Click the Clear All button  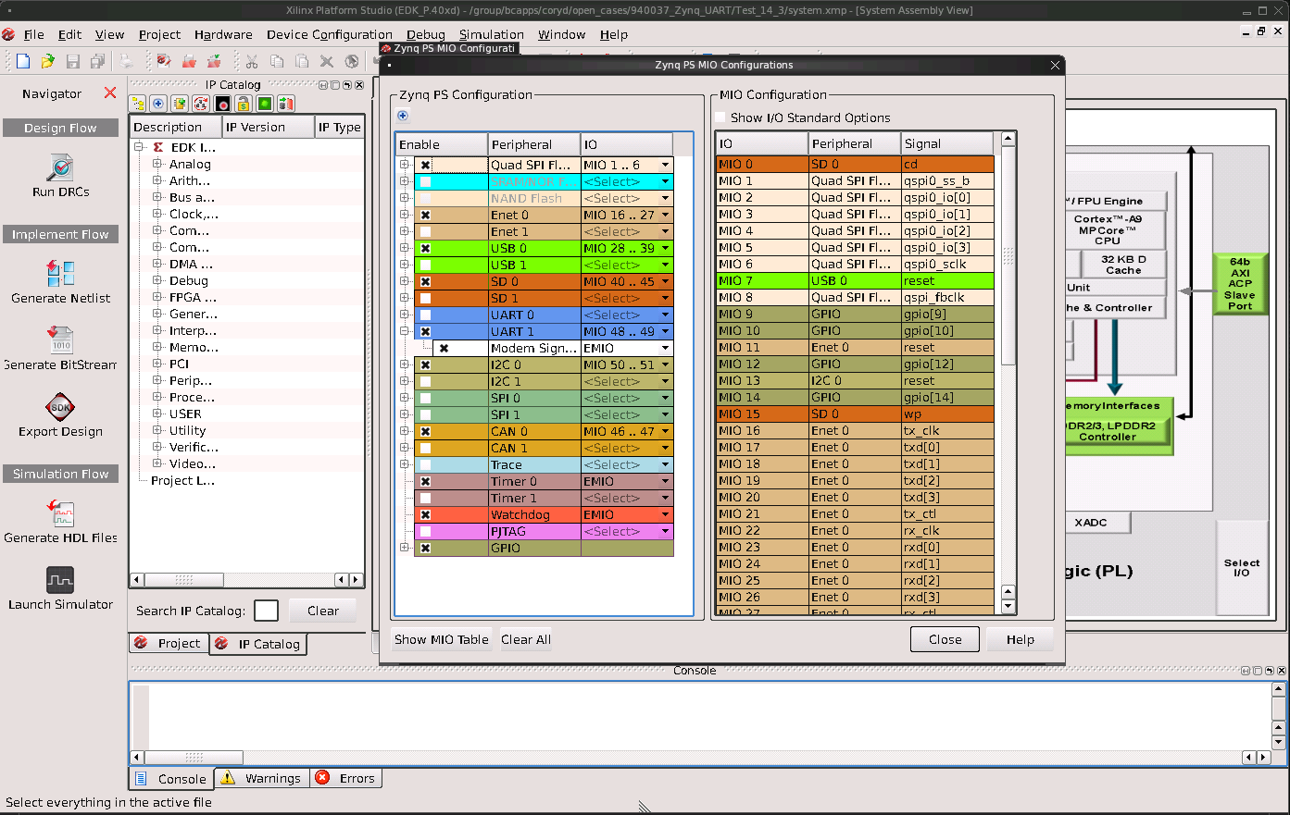[x=525, y=639]
